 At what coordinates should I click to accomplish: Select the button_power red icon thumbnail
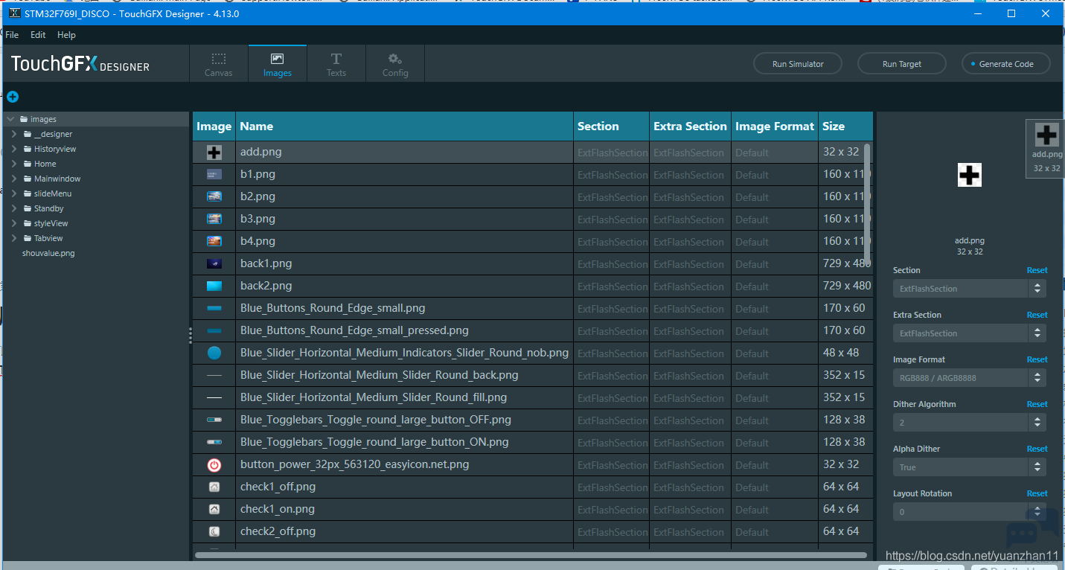[x=214, y=465]
